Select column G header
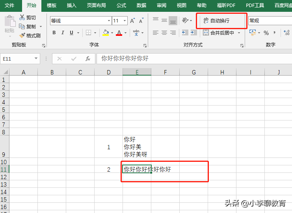 tap(193, 72)
